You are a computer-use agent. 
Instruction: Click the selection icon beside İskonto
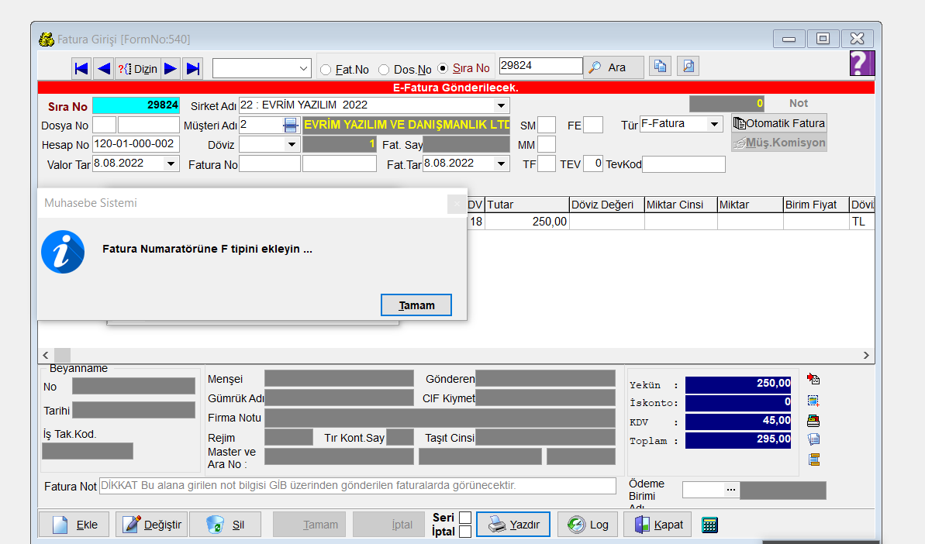(x=813, y=401)
